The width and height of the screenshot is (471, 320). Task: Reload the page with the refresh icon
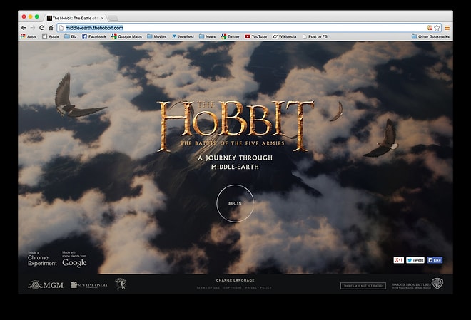(x=42, y=28)
